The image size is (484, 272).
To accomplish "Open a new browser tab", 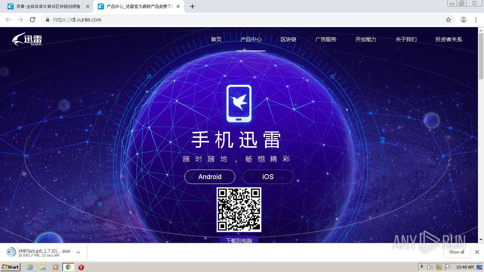I will (192, 6).
